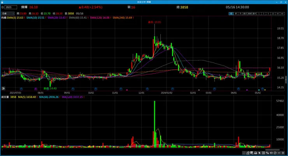Switch to the weekly (週) timeframe tab
288x156 pixels.
tap(236, 14)
